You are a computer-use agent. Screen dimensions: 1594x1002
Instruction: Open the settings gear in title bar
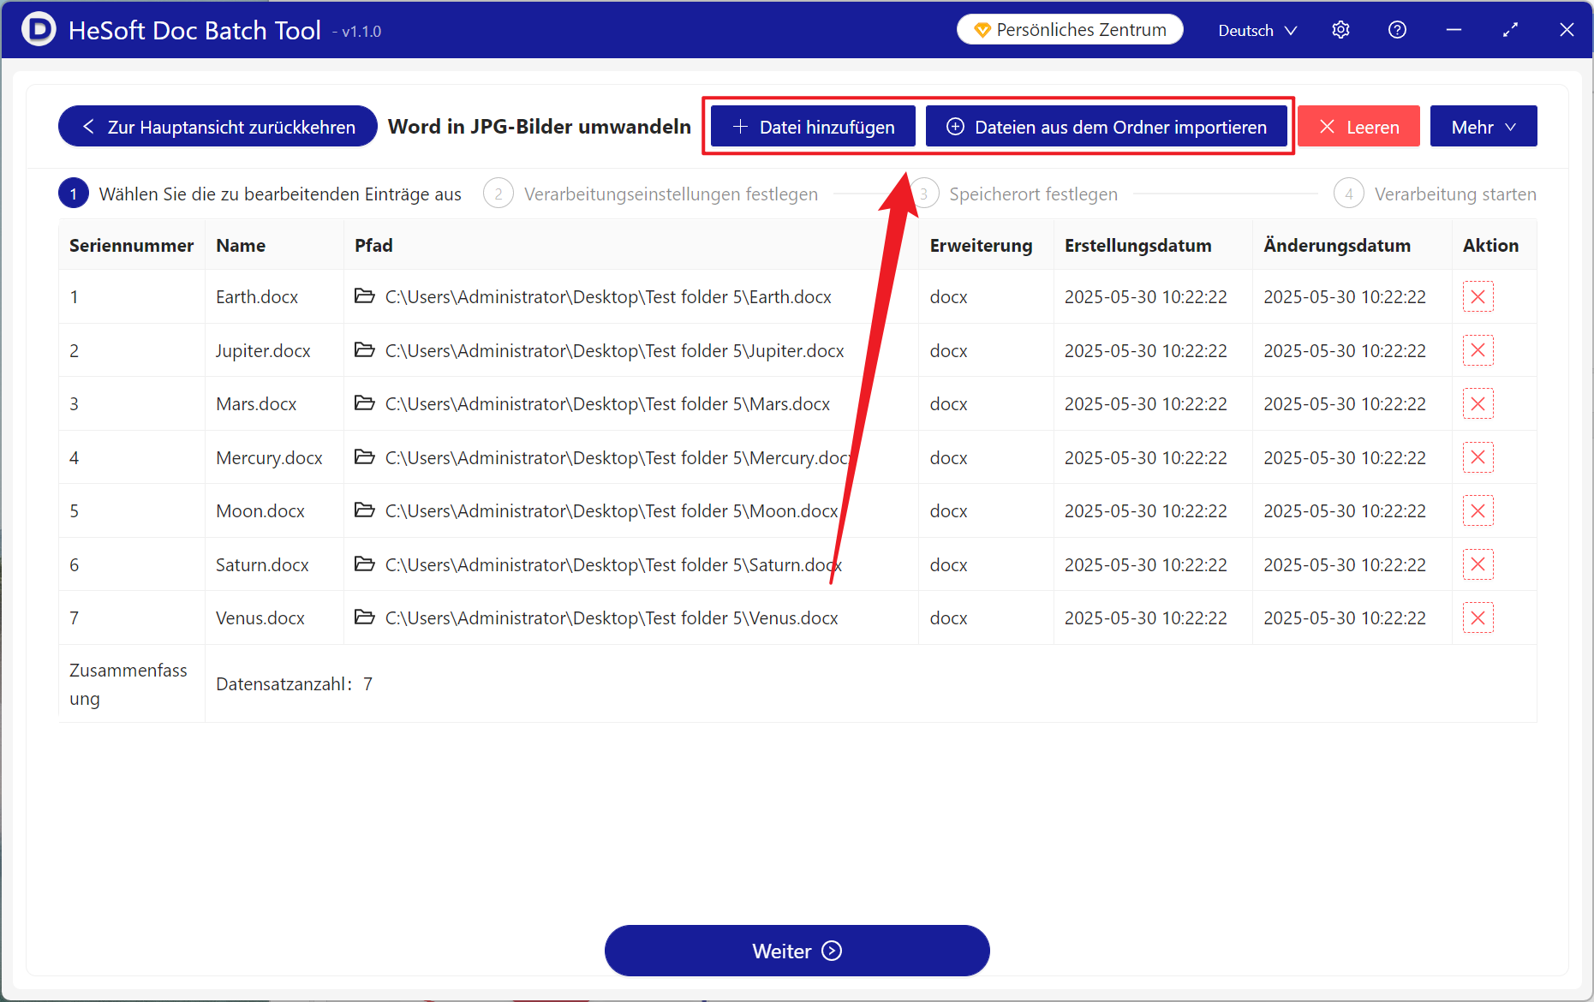1340,30
